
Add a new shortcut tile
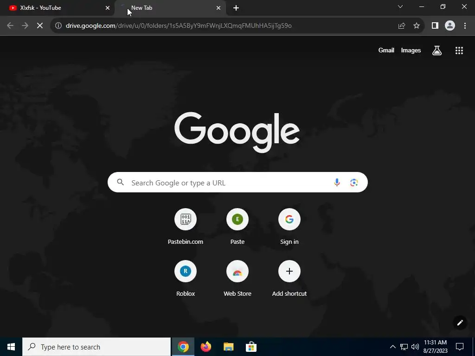click(289, 278)
